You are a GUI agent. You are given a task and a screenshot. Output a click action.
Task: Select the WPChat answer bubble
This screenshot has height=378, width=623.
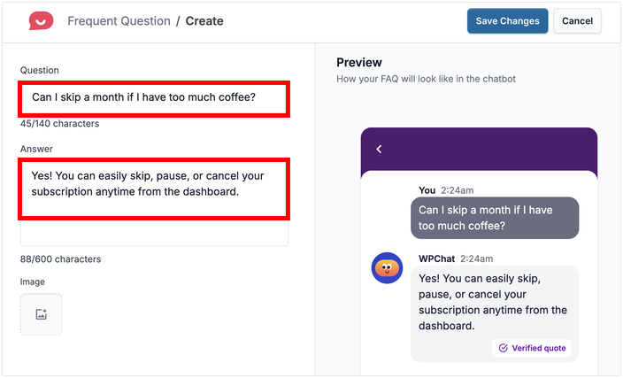494,301
